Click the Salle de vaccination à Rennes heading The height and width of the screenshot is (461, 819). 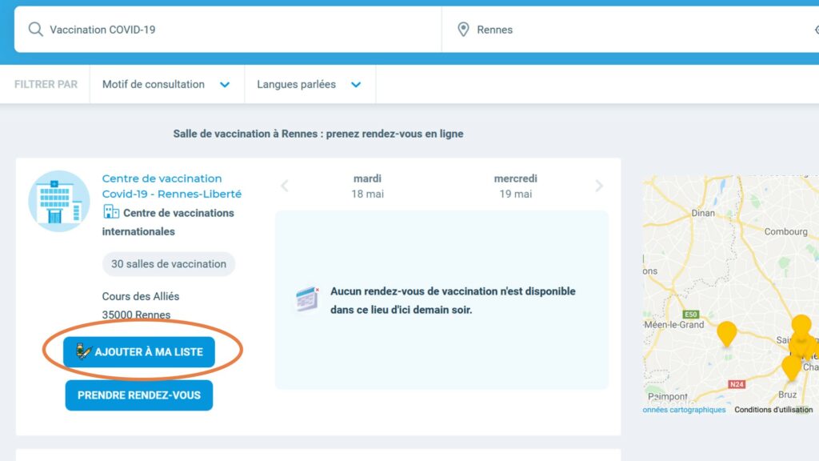click(x=318, y=134)
